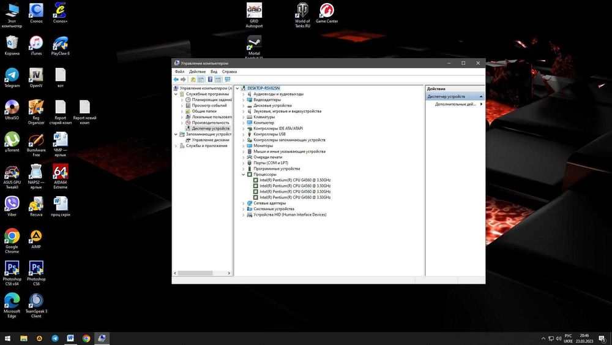Click the left pane horizontal scrollbar
The height and width of the screenshot is (345, 612).
point(196,273)
